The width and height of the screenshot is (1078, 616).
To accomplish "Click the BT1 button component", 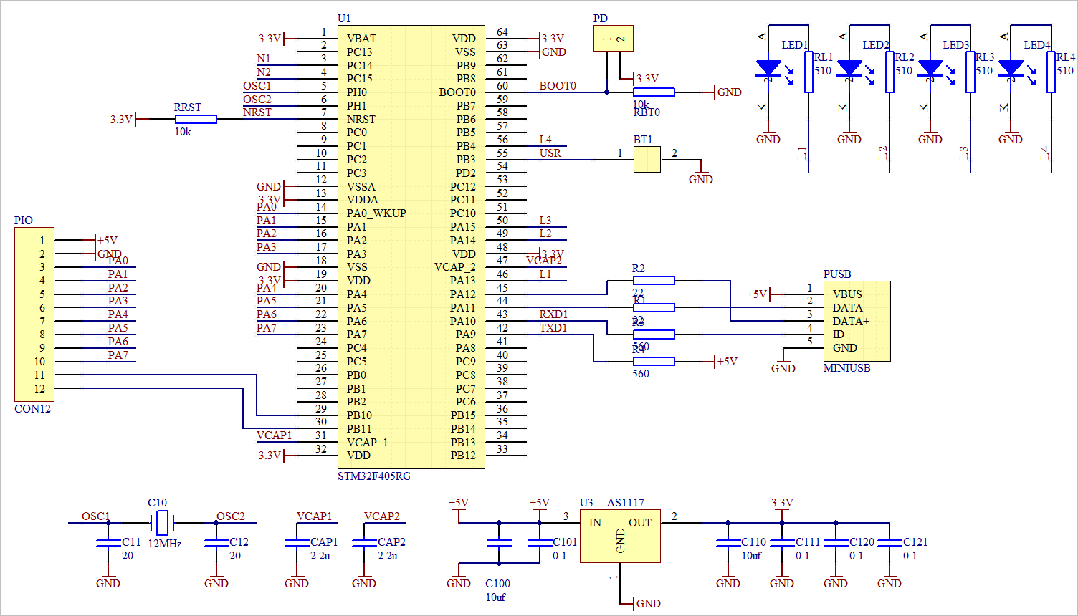I will (646, 159).
